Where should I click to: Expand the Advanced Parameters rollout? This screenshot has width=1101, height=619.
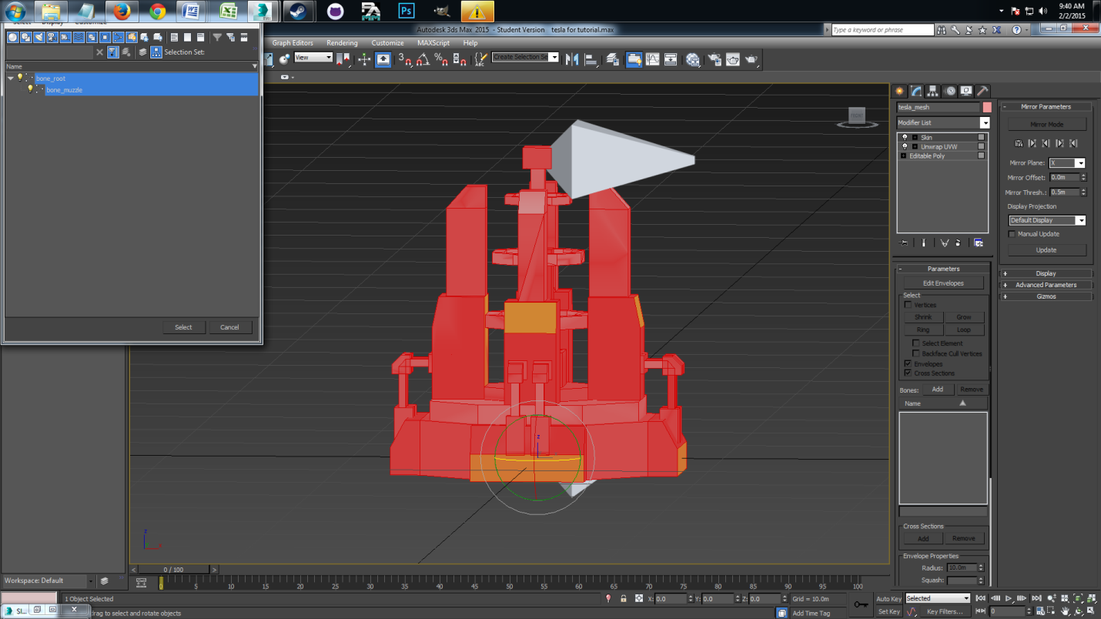click(1046, 285)
